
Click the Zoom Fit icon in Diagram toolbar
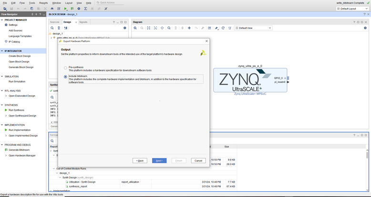point(149,28)
